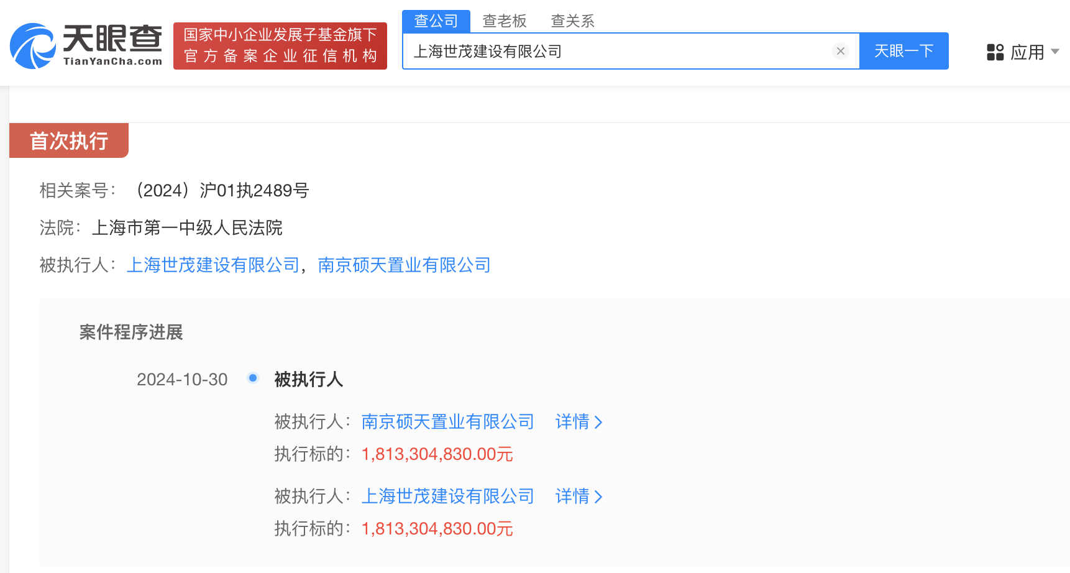Switch to the 查老板 tab

[505, 21]
